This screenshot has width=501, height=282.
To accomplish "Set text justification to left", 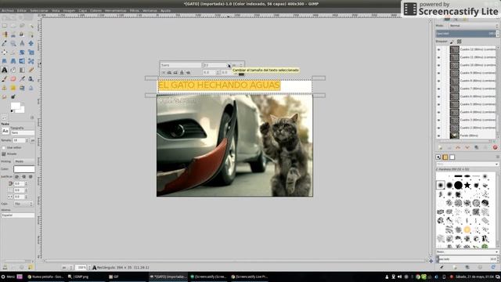I will (16, 176).
